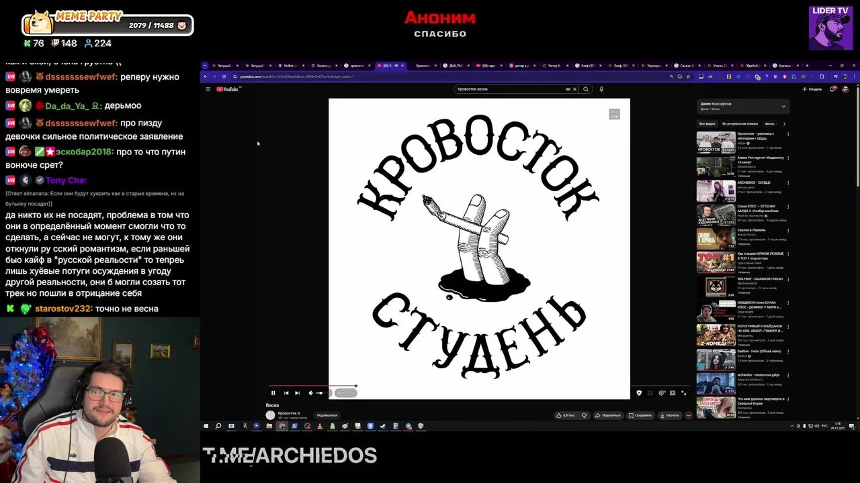Run search with magnifier button
The height and width of the screenshot is (483, 860).
586,89
